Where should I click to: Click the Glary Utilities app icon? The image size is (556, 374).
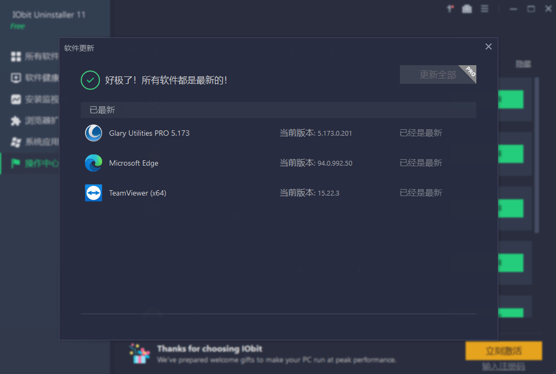(94, 133)
